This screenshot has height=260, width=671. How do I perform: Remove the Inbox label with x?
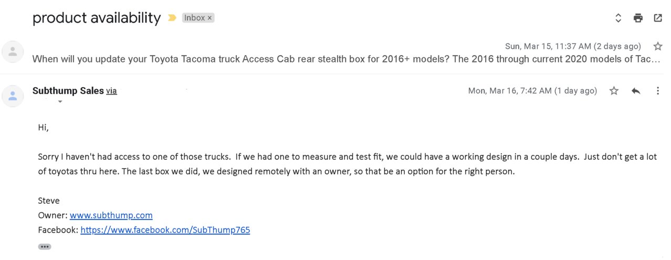click(x=209, y=18)
